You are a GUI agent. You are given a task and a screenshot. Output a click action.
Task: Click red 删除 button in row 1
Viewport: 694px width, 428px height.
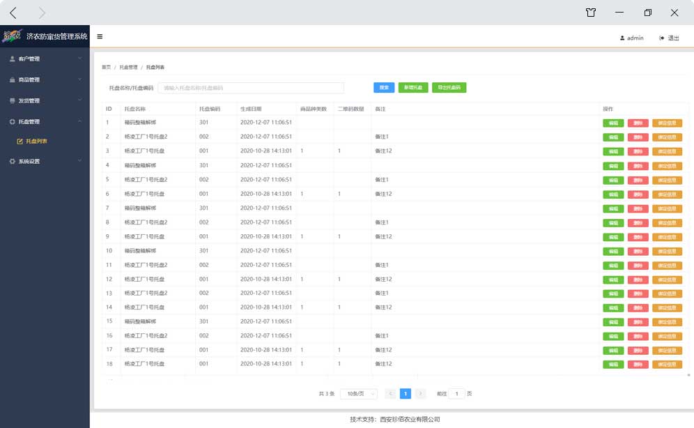pos(638,123)
